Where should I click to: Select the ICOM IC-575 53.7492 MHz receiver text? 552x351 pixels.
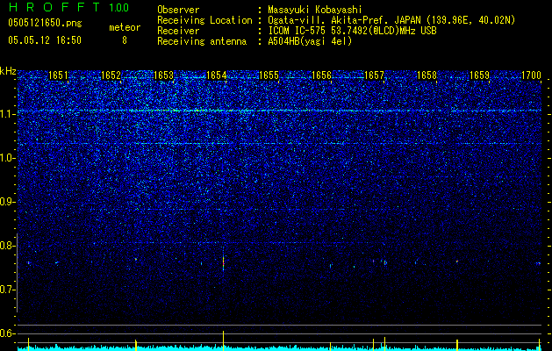tap(352, 31)
